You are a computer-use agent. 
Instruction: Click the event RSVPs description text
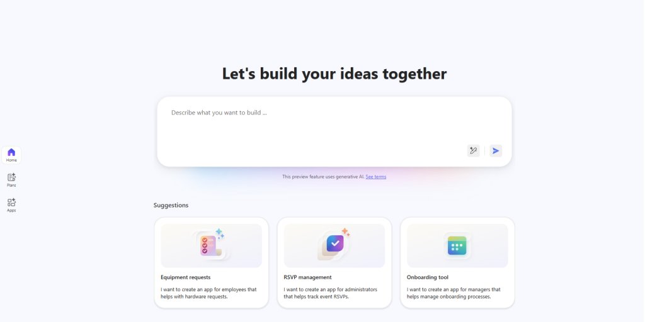click(x=330, y=293)
